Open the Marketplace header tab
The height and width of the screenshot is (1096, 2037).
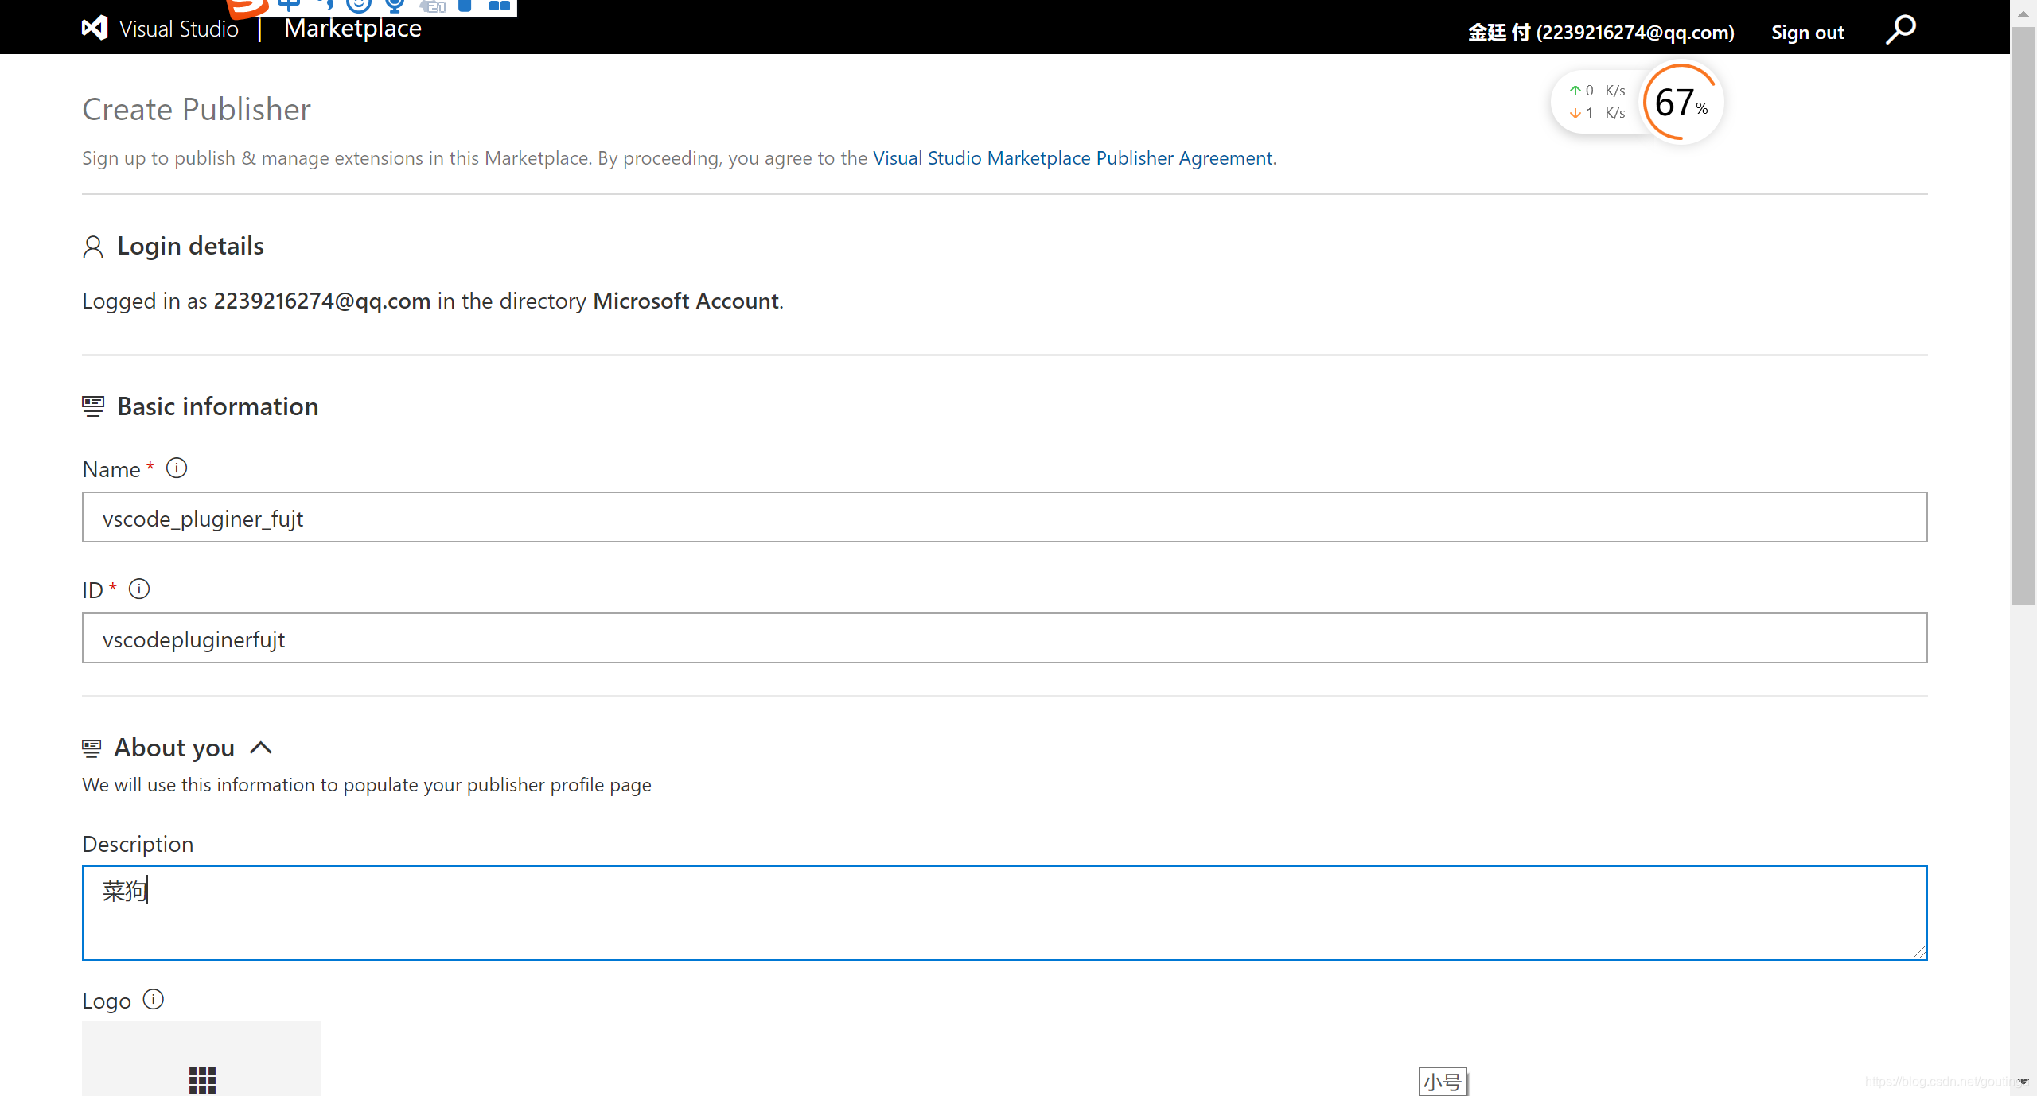tap(352, 29)
